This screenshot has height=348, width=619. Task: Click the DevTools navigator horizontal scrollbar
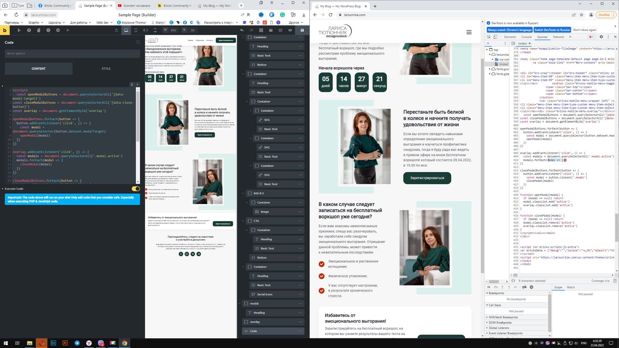(494, 282)
